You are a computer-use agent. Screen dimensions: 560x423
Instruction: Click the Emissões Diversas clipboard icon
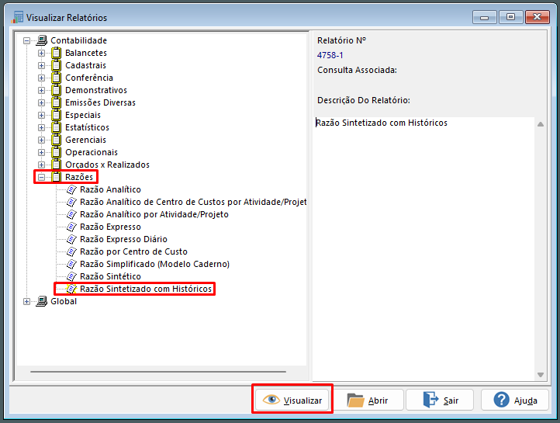[x=56, y=102]
